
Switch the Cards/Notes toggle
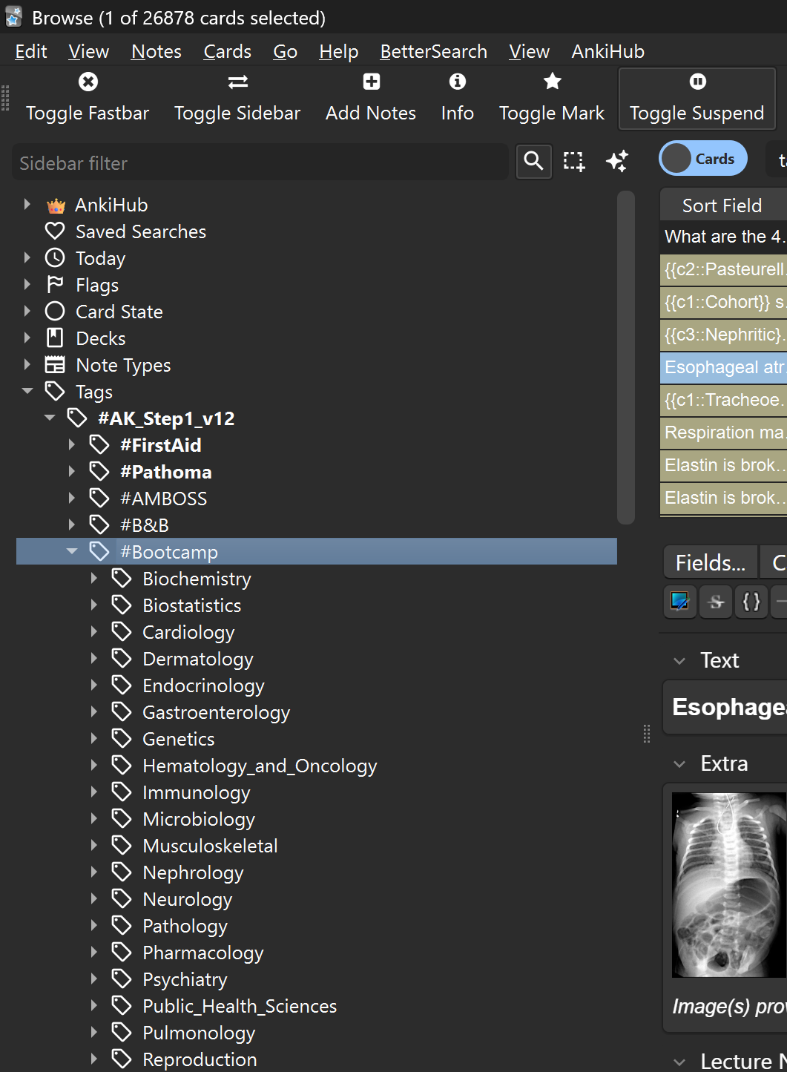tap(702, 159)
